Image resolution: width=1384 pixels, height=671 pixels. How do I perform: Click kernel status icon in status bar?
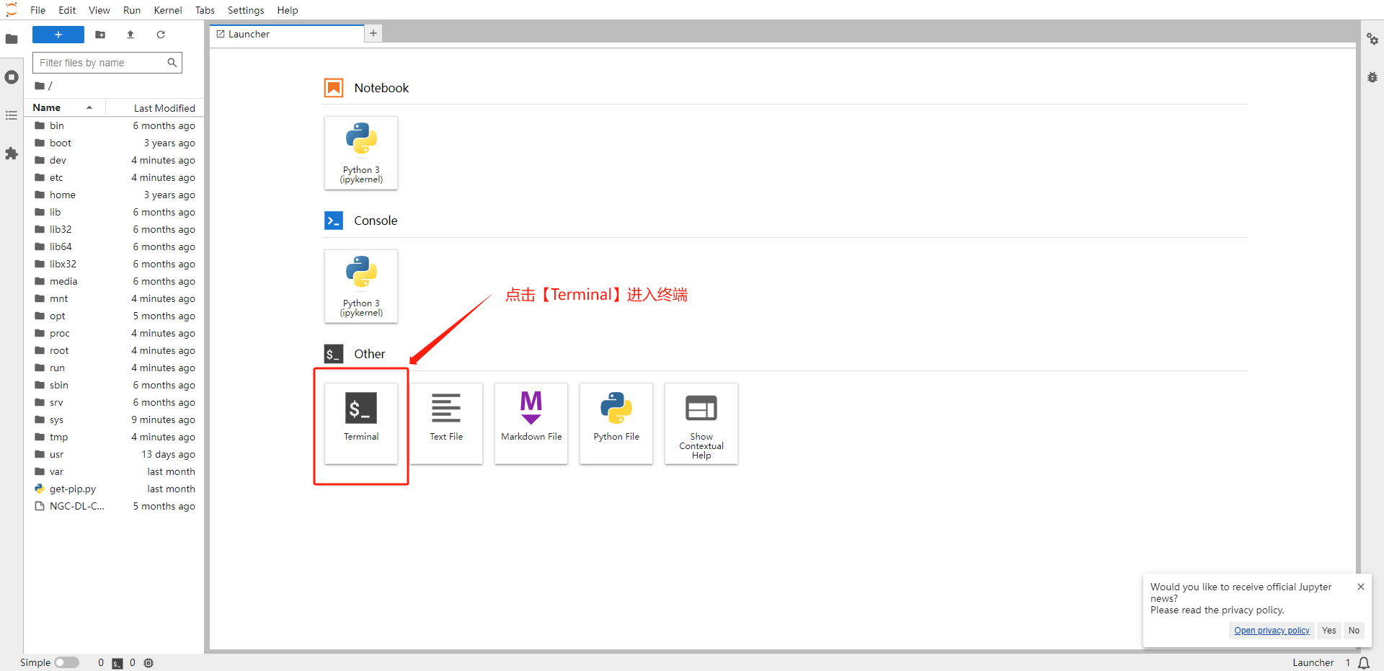click(x=148, y=663)
